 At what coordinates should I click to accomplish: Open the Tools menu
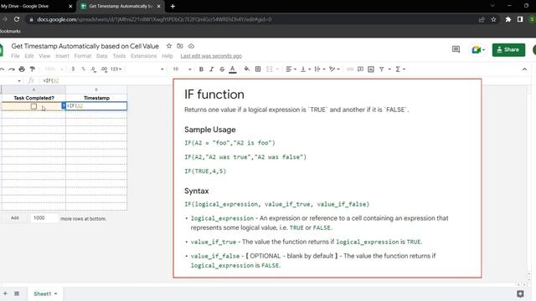click(x=119, y=56)
